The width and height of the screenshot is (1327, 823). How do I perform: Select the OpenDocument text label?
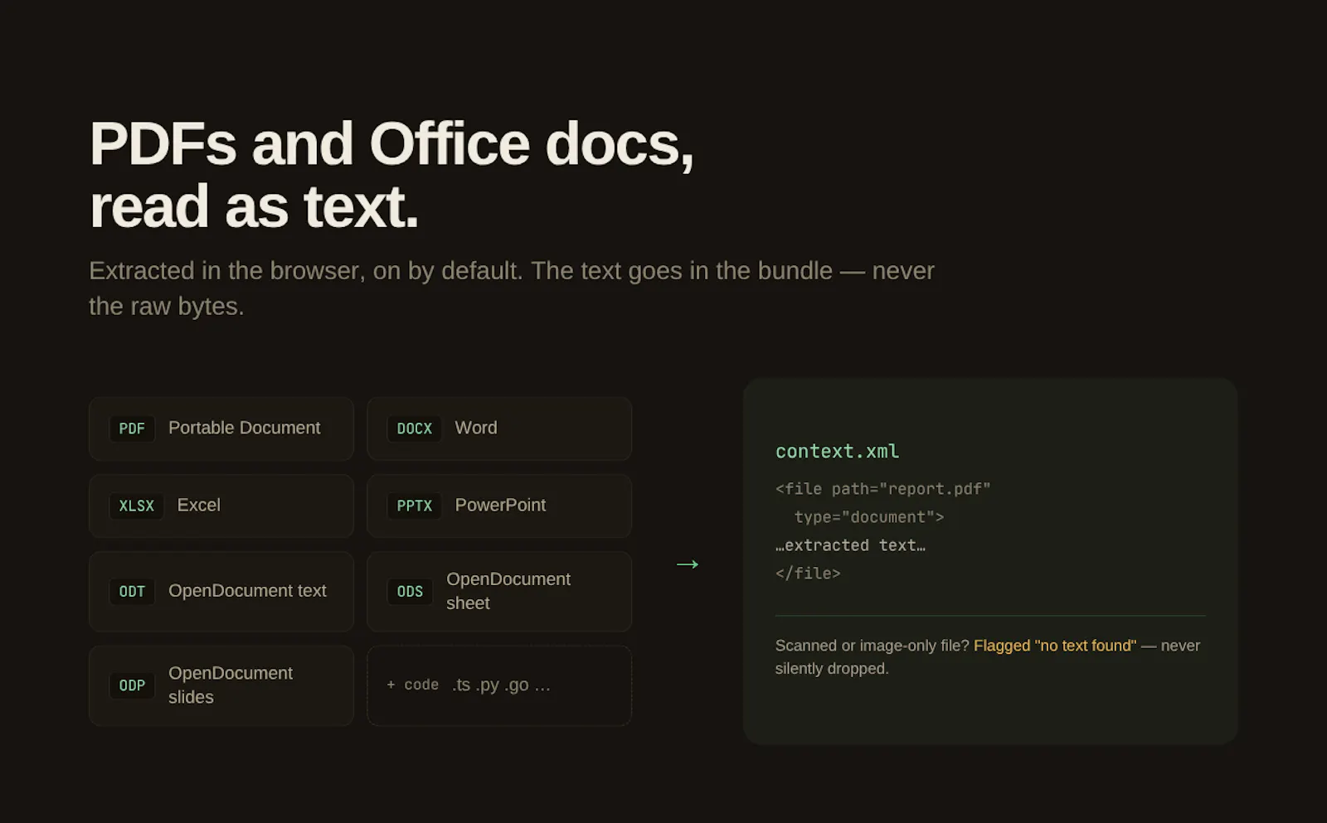pos(247,591)
